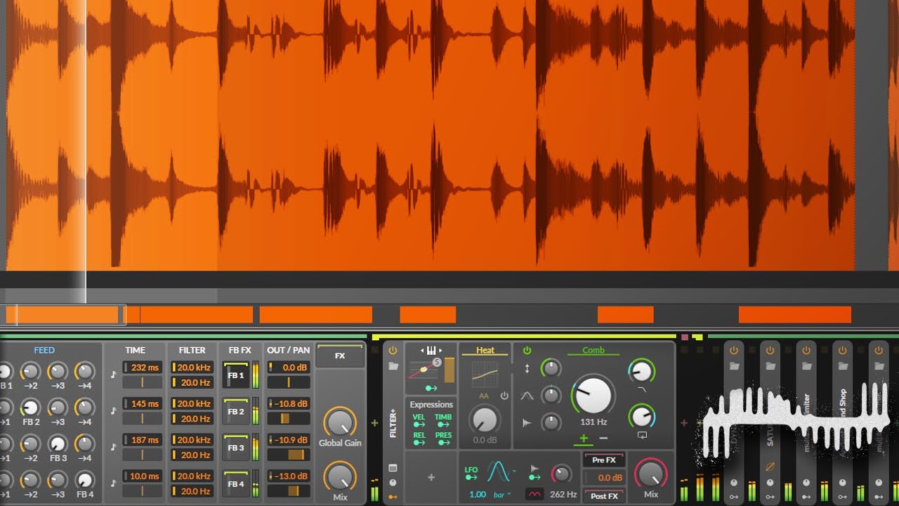Toggle the Heat module power icon

504,396
